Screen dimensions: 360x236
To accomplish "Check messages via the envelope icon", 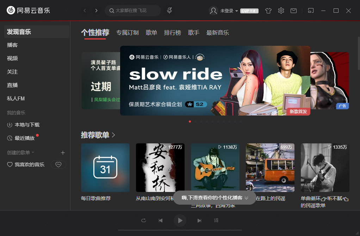I will [293, 11].
